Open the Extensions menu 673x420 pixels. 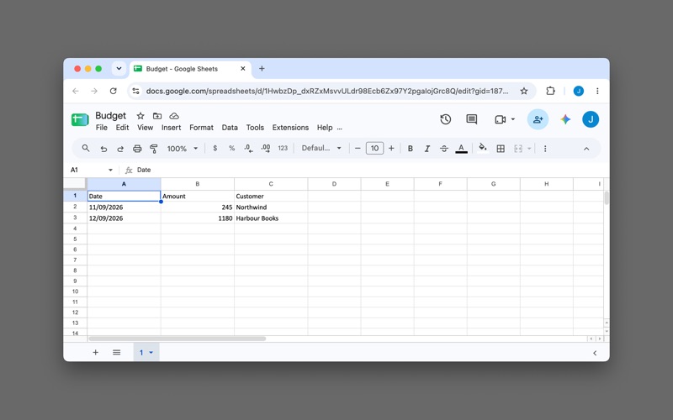point(290,128)
